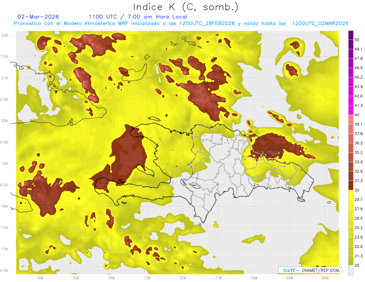
Task: Click the '20N' latitude label
Action: (5, 121)
